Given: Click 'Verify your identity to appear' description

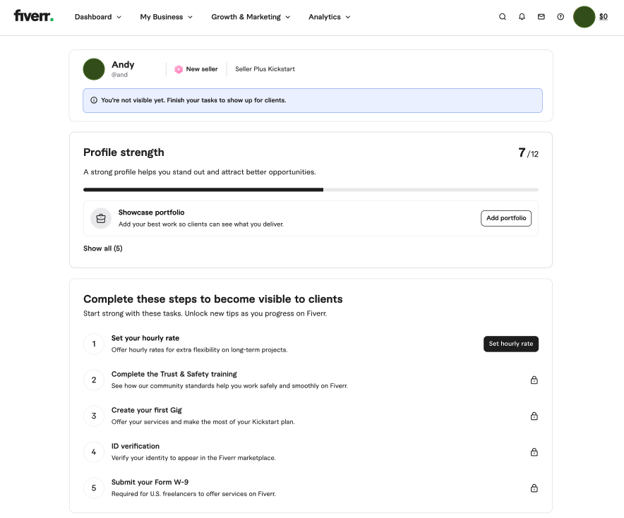Looking at the screenshot, I should (193, 458).
